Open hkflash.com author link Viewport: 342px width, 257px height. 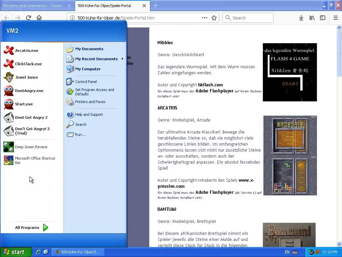click(210, 85)
